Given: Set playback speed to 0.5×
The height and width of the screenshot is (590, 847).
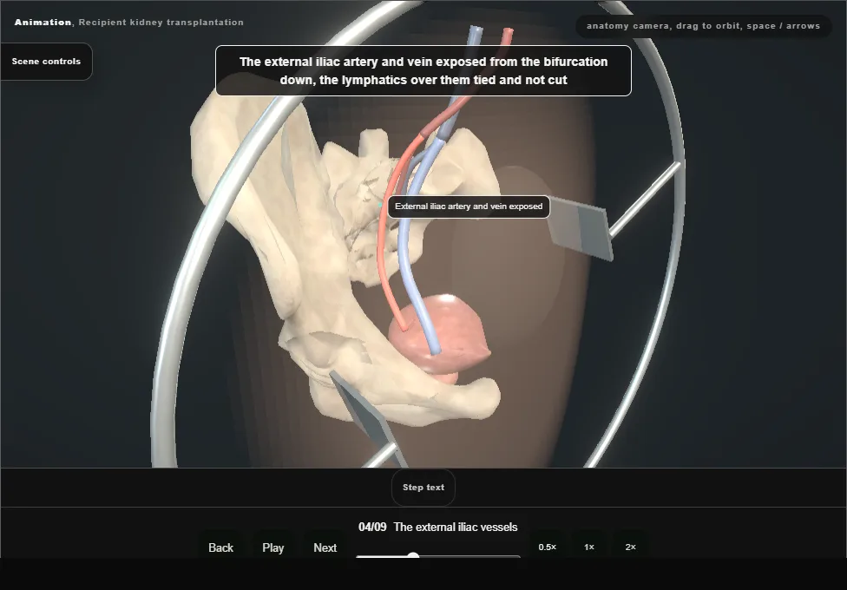Looking at the screenshot, I should tap(548, 547).
